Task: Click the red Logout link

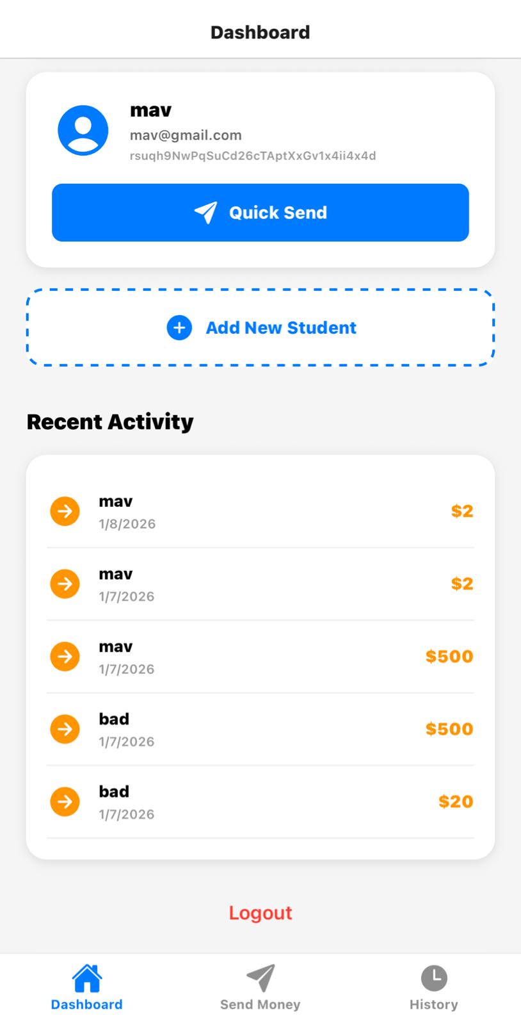Action: click(x=260, y=913)
